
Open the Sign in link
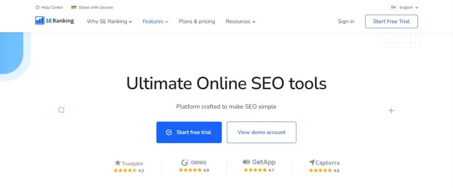346,21
